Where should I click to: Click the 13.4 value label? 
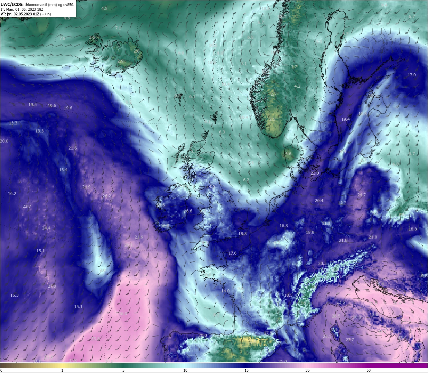63,170
